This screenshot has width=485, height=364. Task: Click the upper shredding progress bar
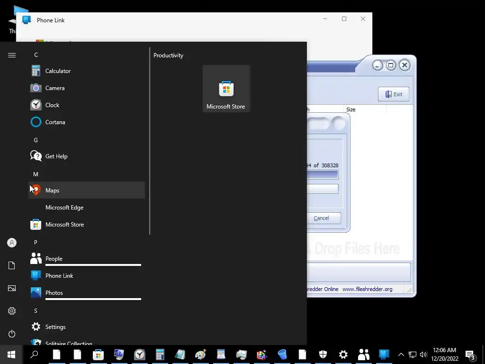pos(323,174)
